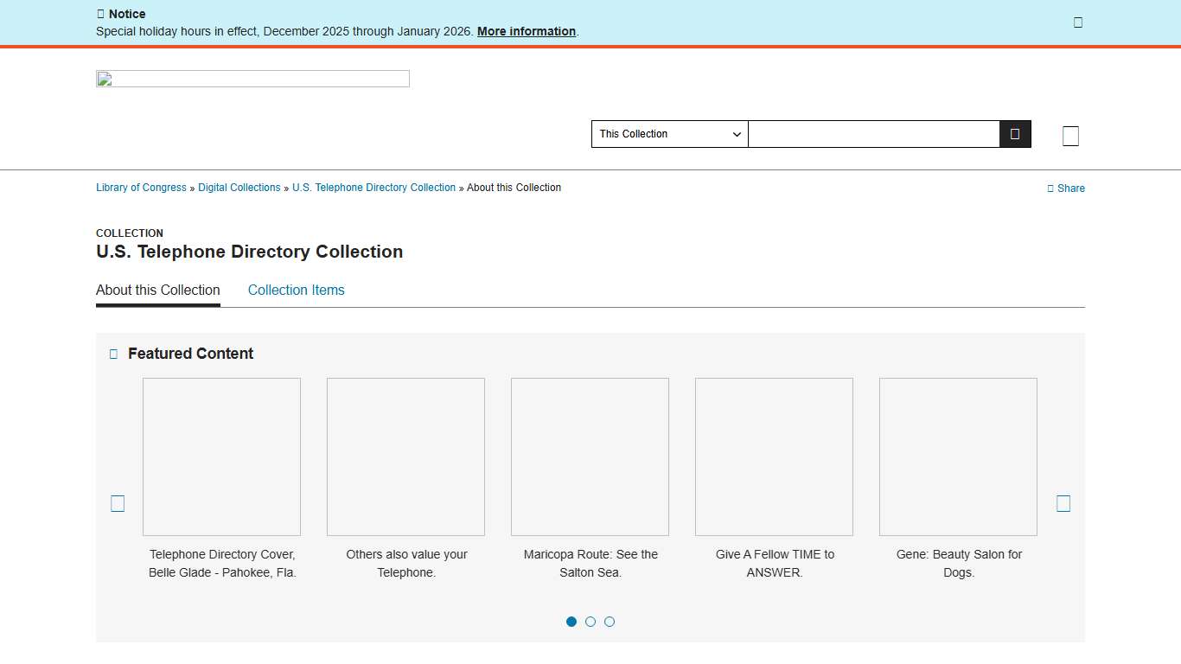Collapse the Featured Content section
Viewport: 1181px width, 664px height.
point(112,354)
